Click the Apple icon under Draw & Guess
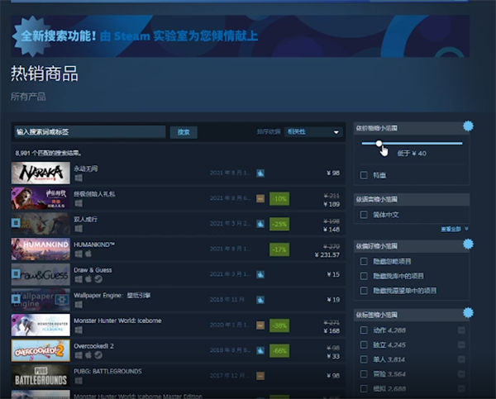Image resolution: width=496 pixels, height=399 pixels. point(88,279)
